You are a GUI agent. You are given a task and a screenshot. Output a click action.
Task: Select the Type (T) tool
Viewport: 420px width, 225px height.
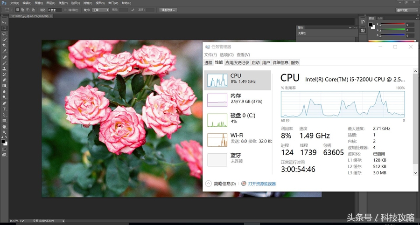[5, 109]
